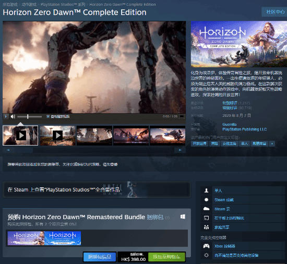
Task: Open the Steam 云 feature link
Action: [222, 209]
